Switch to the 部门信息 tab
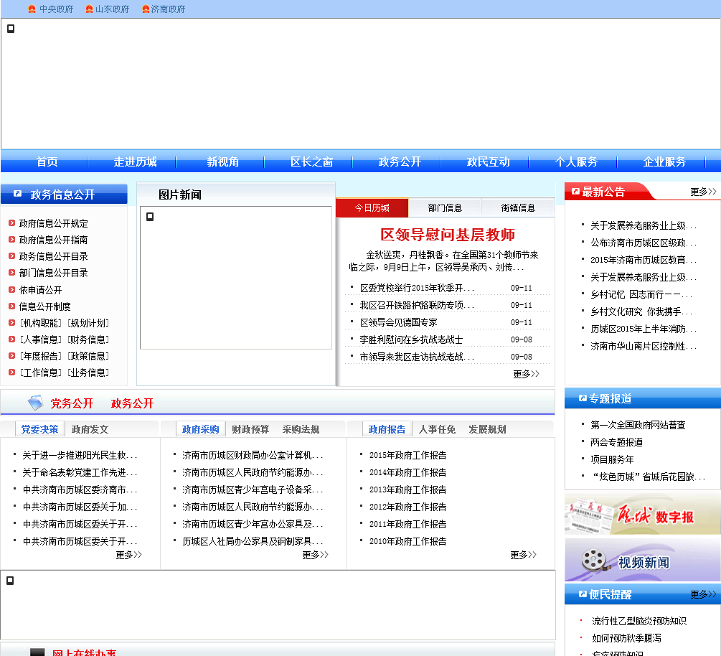721x656 pixels. point(445,208)
